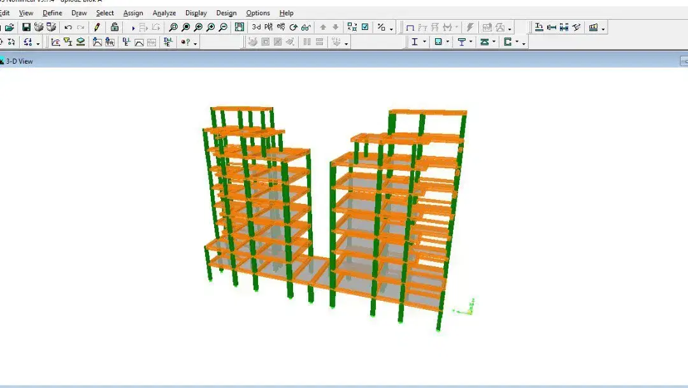The width and height of the screenshot is (688, 388).
Task: Open the Analyze menu
Action: point(164,13)
